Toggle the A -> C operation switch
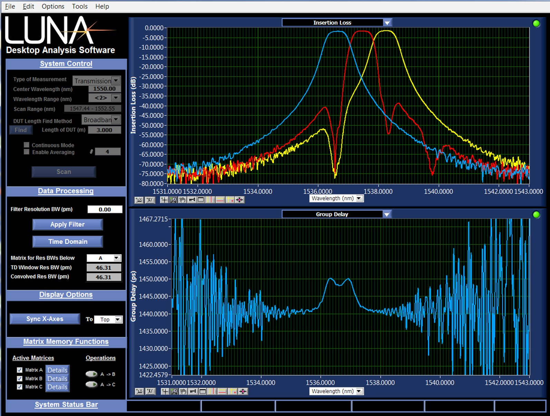 click(x=91, y=384)
